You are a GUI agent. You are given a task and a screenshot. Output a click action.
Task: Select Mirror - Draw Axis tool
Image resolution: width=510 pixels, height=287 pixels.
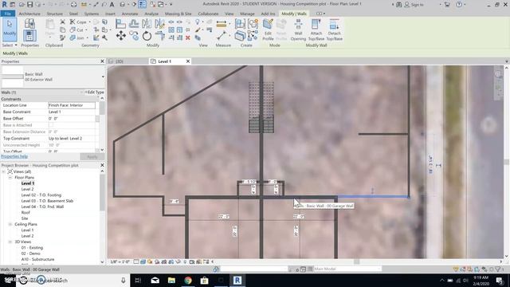tap(159, 24)
